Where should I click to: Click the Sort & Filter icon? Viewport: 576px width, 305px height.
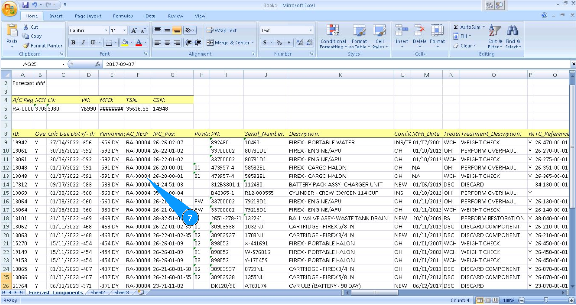[495, 31]
